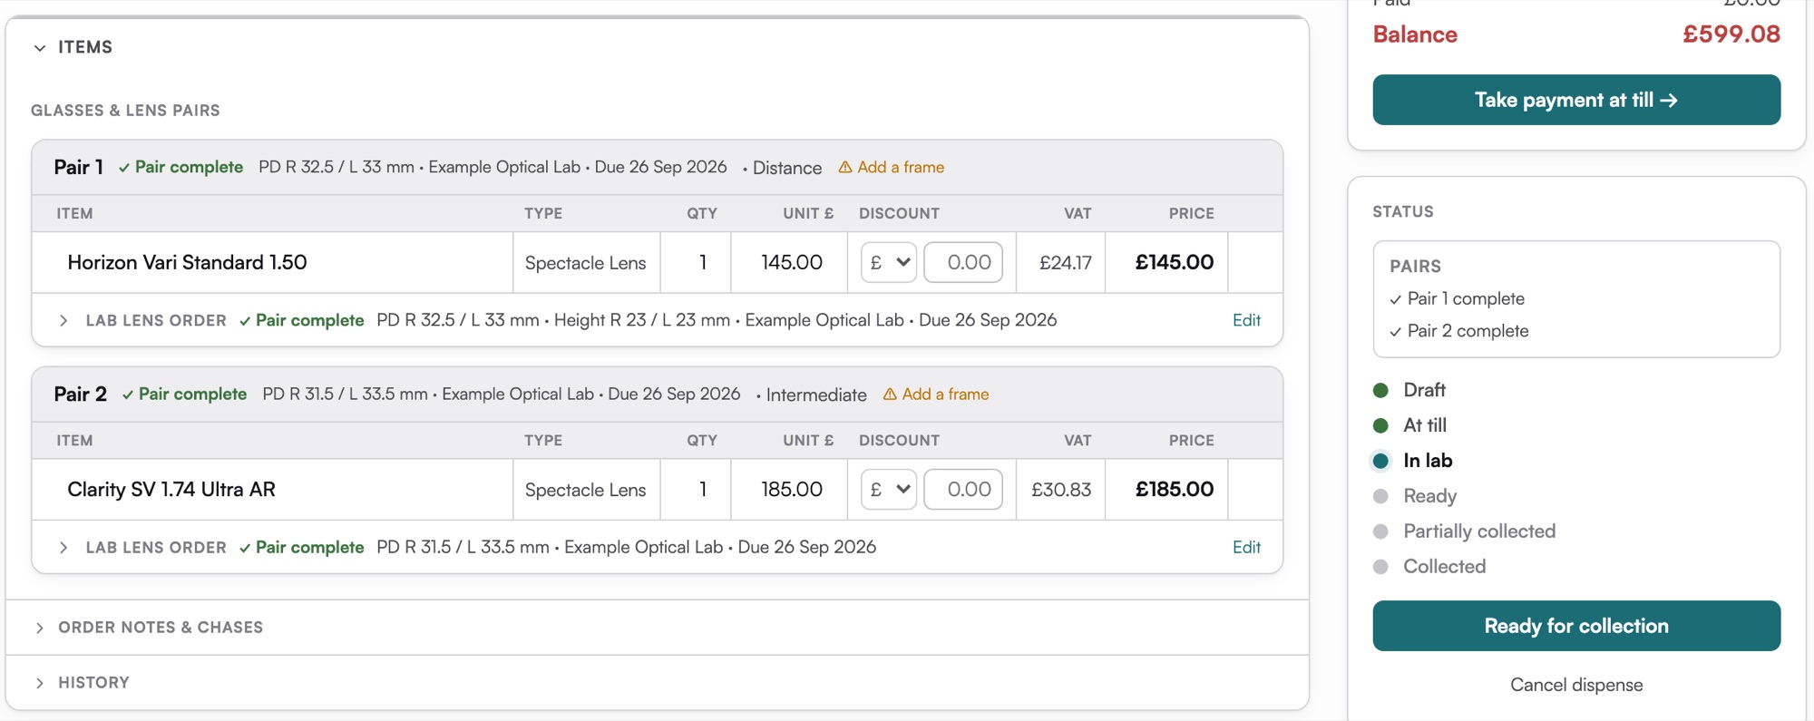This screenshot has height=721, width=1814.
Task: Select Clarity SV 1.74 Ultra AR item name
Action: point(171,490)
